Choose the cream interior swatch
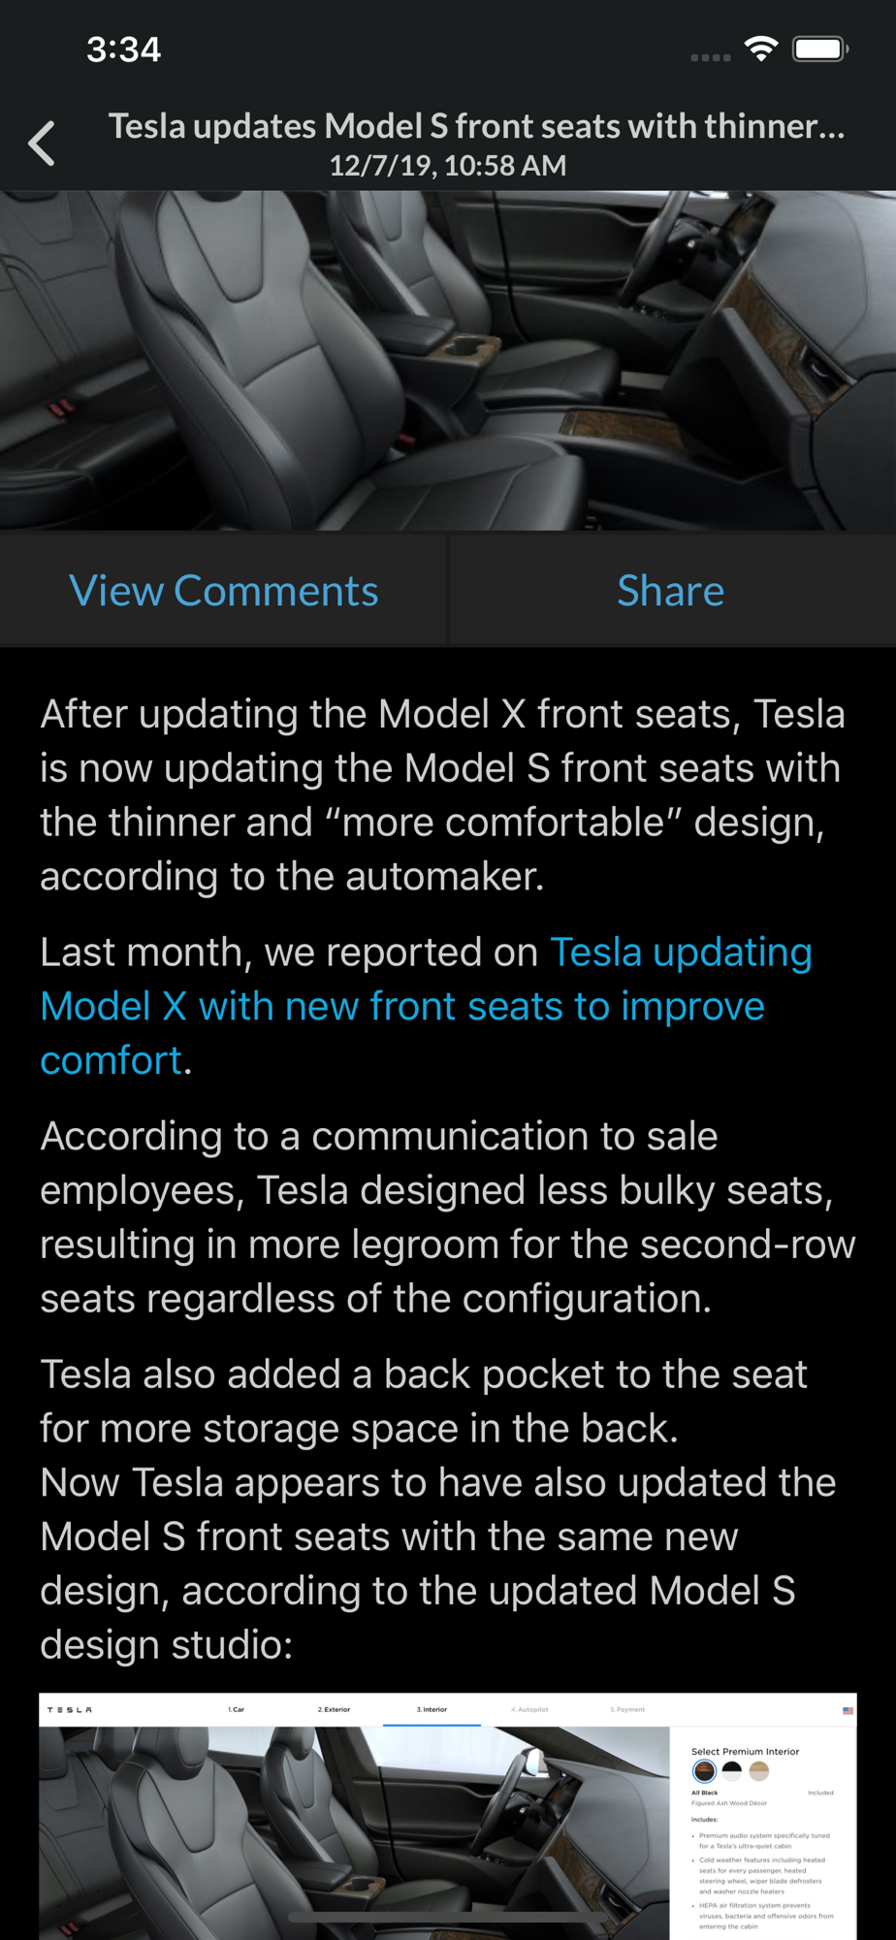 click(x=759, y=1771)
